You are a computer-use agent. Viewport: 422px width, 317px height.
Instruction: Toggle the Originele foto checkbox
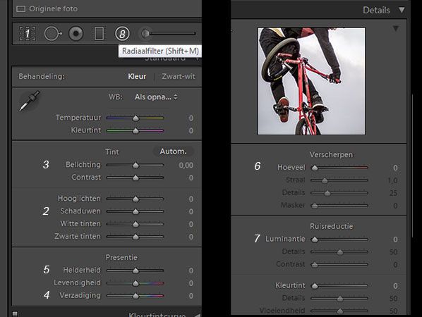[x=20, y=9]
